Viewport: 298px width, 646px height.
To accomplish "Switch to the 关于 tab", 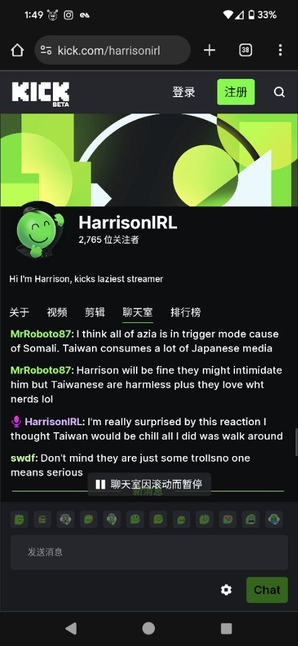I will [x=20, y=312].
